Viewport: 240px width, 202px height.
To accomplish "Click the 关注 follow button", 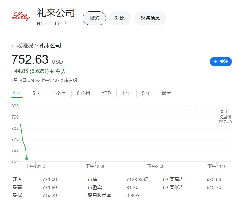I will pyautogui.click(x=221, y=62).
